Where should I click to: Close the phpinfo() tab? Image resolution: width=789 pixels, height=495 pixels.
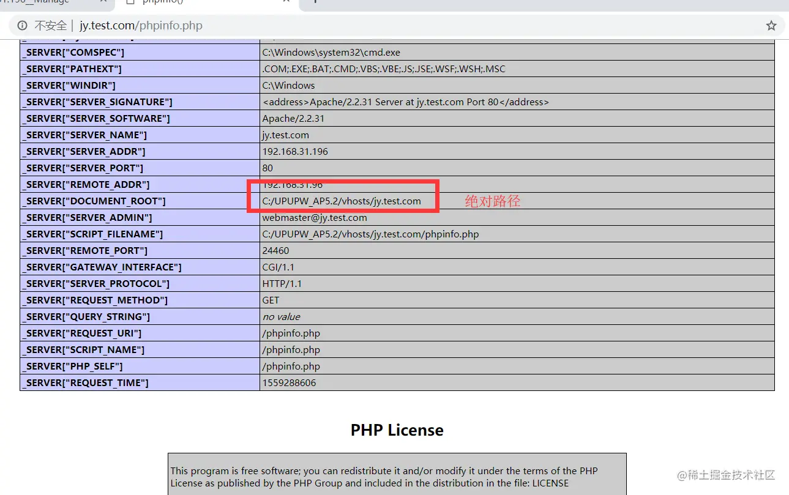point(286,2)
